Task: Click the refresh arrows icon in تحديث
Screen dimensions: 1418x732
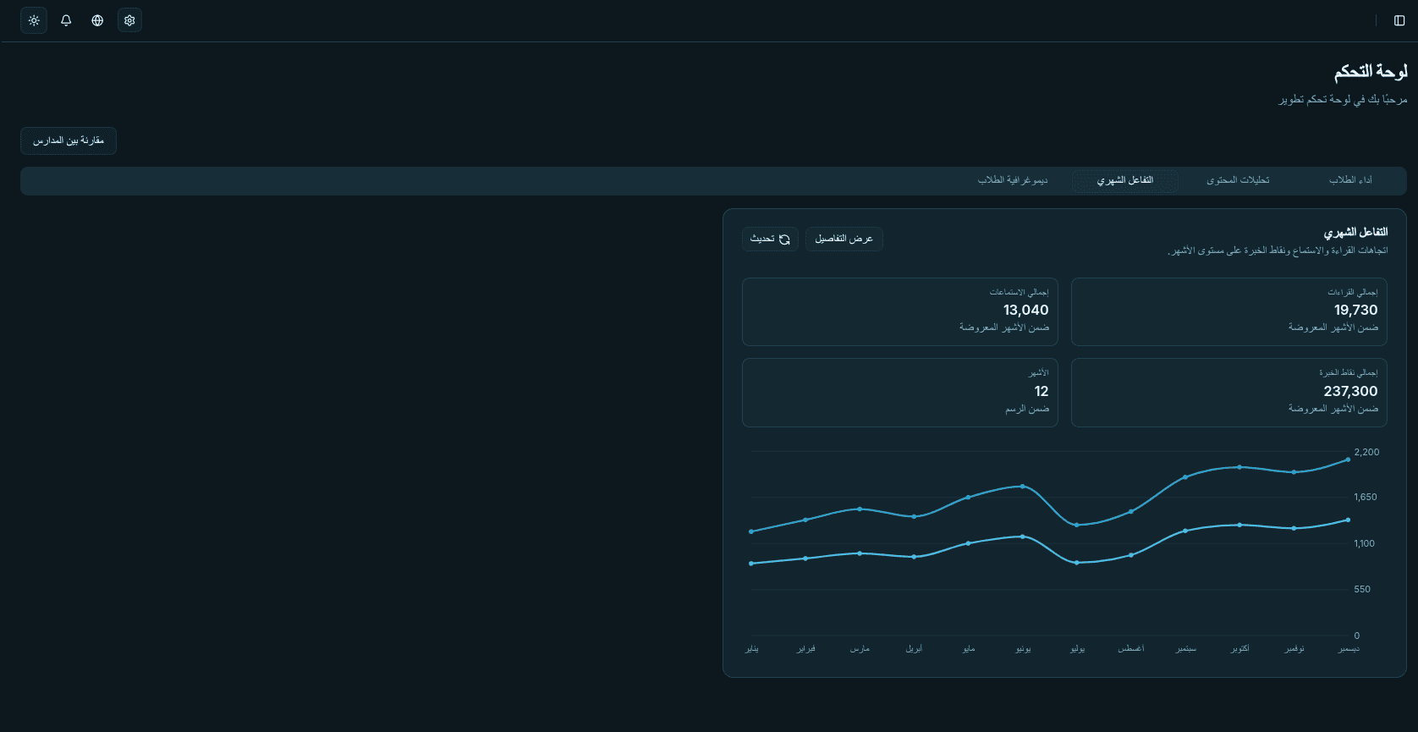Action: 784,239
